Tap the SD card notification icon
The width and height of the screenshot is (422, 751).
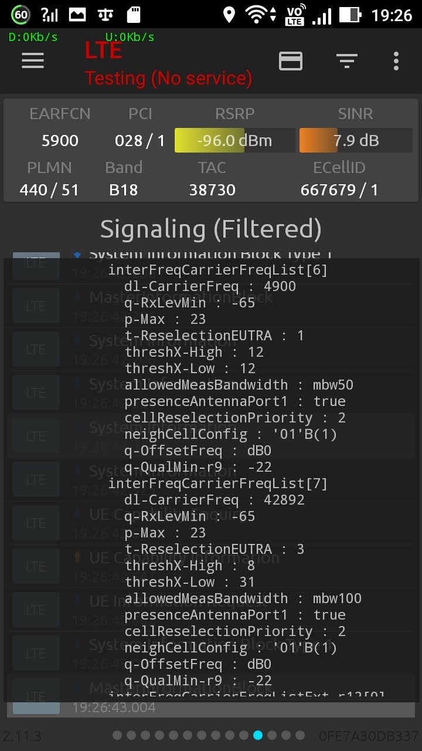pos(134,15)
